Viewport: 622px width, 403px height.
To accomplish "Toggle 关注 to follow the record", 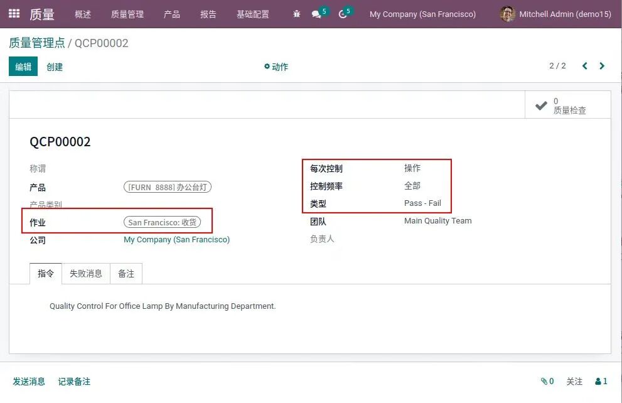I will [574, 381].
